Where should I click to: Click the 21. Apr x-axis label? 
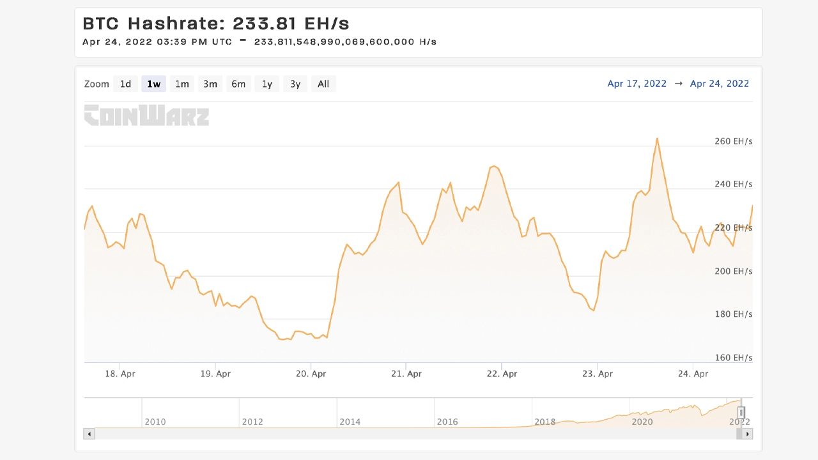406,374
